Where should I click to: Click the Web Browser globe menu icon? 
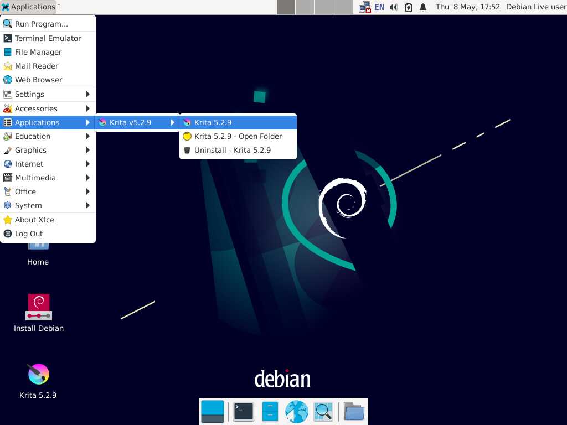(x=8, y=80)
